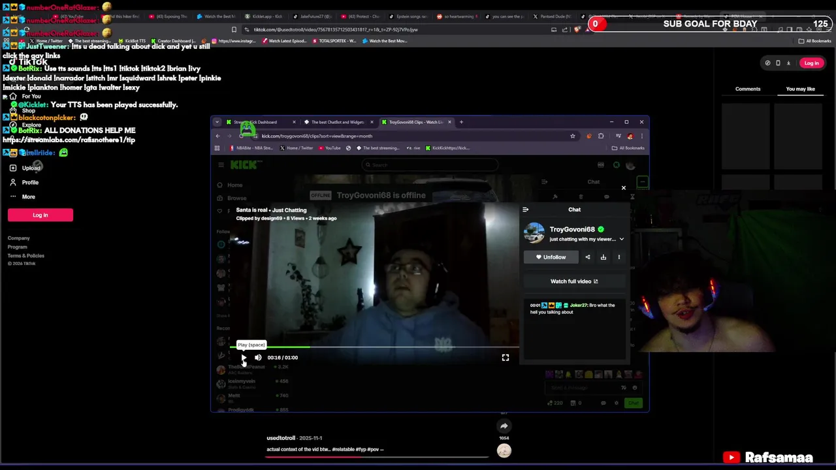Click the green Chat send button

(x=633, y=403)
